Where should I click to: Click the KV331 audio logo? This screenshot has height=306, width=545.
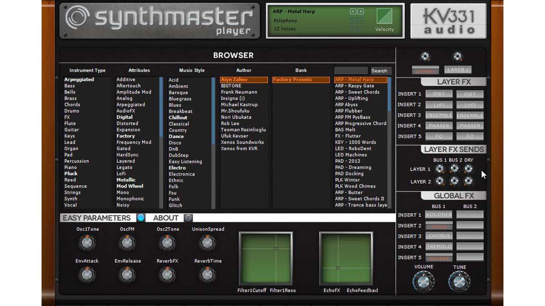[x=449, y=21]
